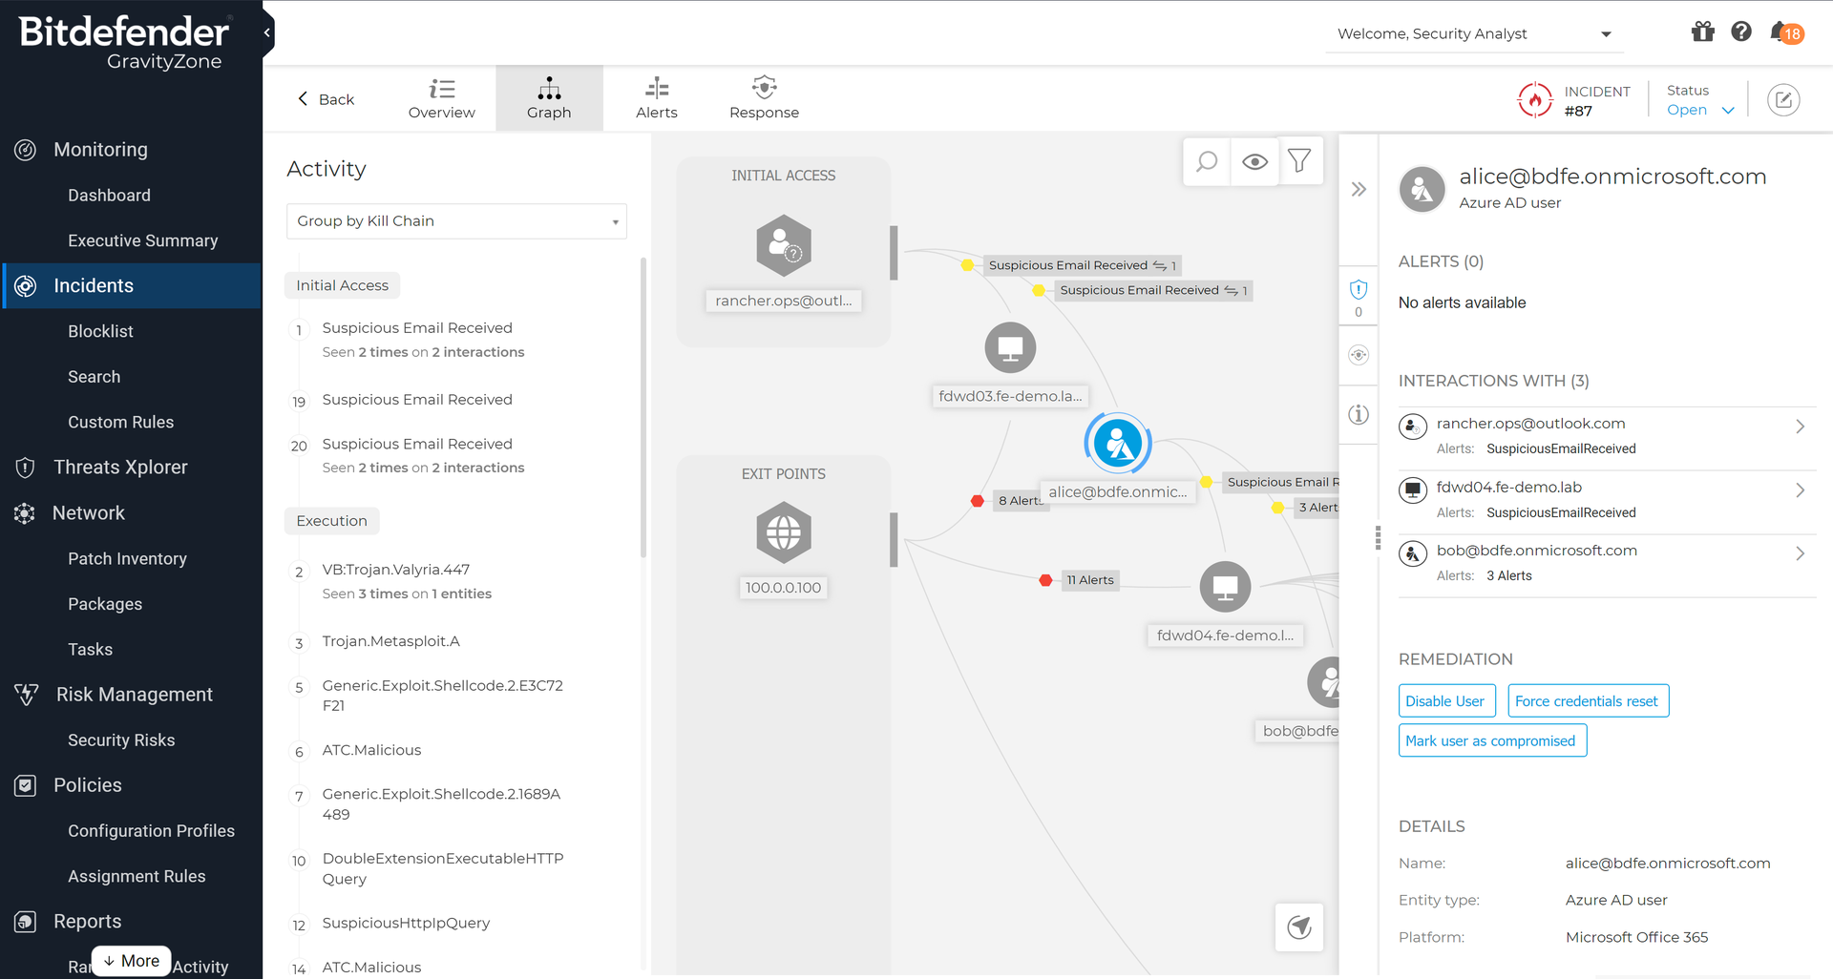The width and height of the screenshot is (1833, 979).
Task: Switch to the Alerts tab
Action: 657,99
